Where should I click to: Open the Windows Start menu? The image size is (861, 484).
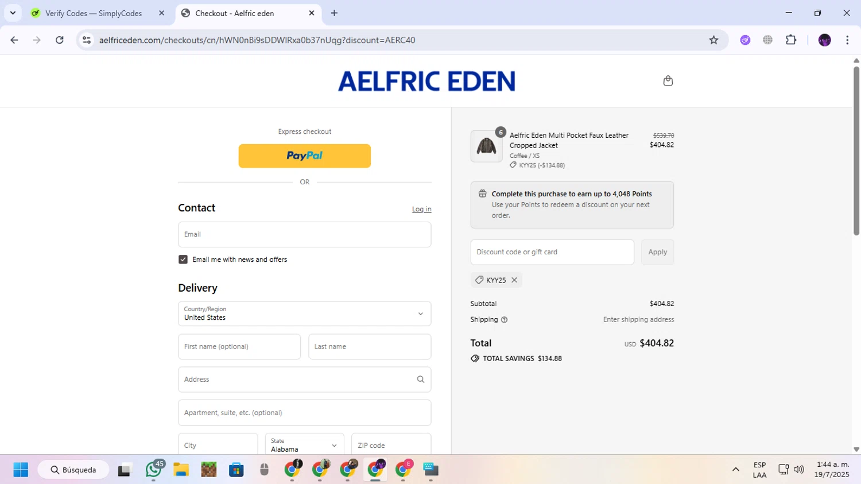coord(21,470)
